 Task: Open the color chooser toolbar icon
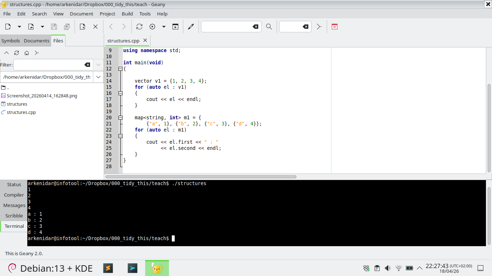coord(191,27)
